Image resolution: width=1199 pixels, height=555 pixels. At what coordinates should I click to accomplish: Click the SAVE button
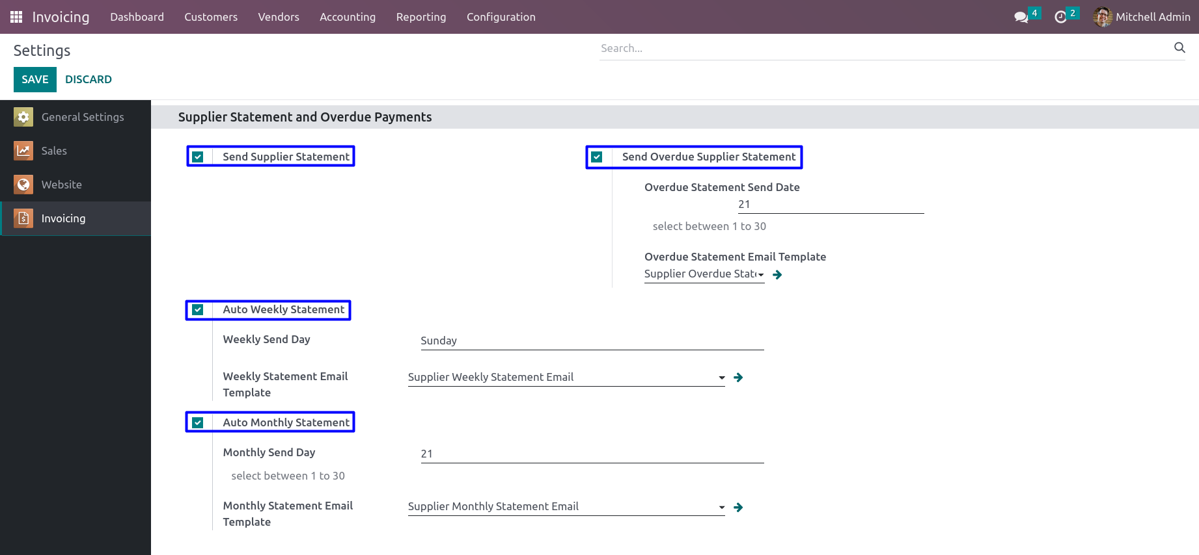[35, 79]
